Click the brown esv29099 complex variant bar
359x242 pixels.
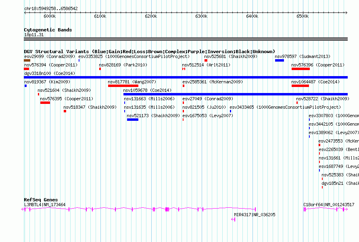coord(27,60)
